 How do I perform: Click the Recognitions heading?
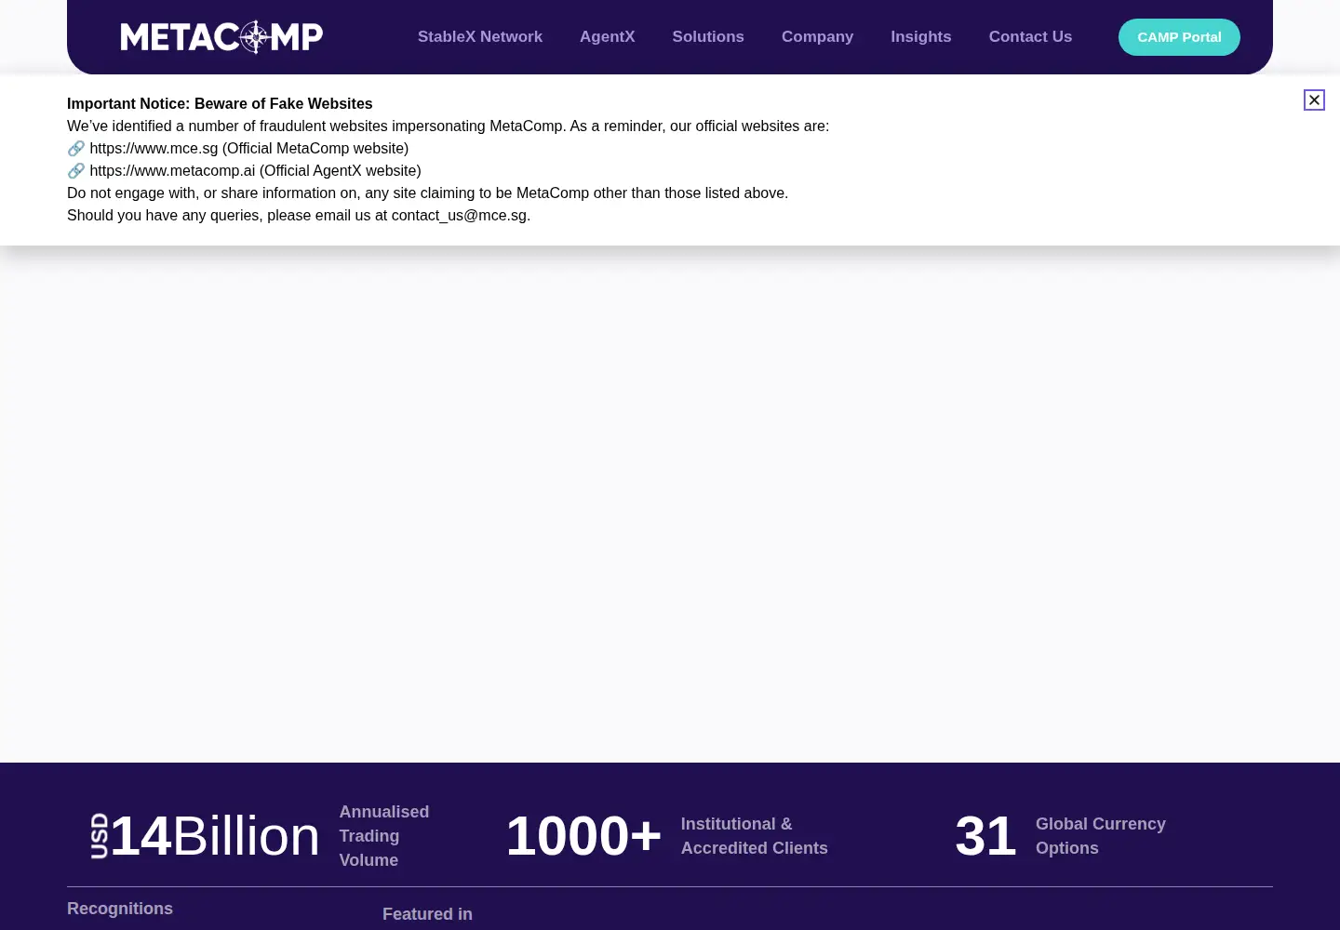[x=120, y=909]
